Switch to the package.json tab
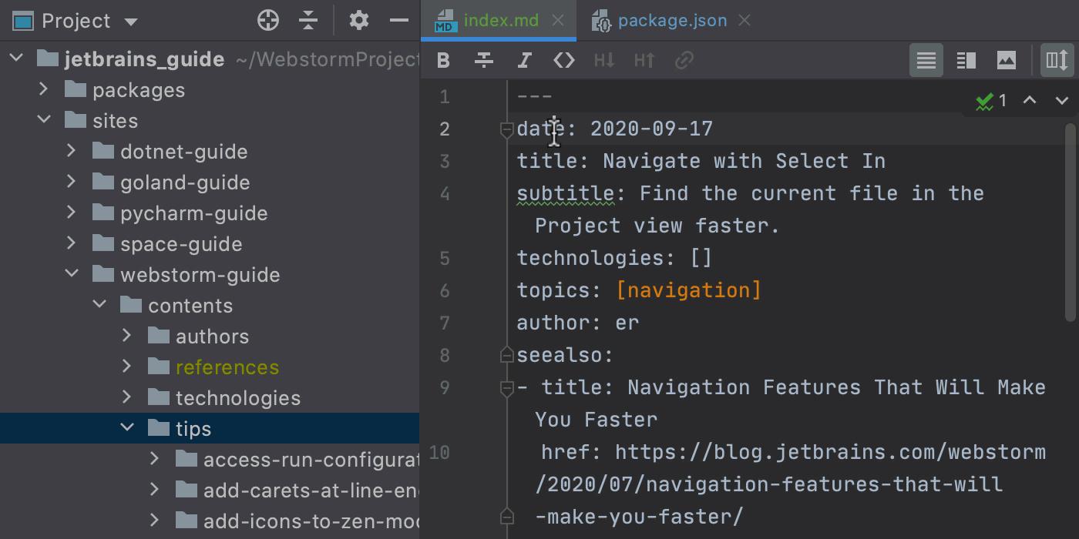1079x539 pixels. tap(671, 21)
